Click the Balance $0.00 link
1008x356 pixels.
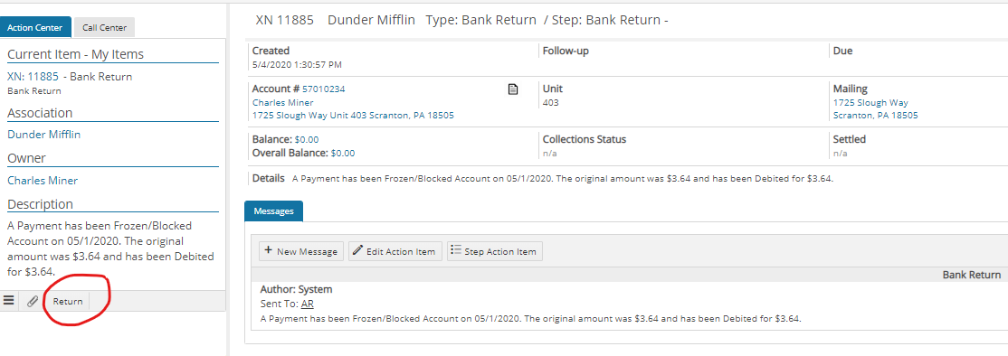point(307,139)
